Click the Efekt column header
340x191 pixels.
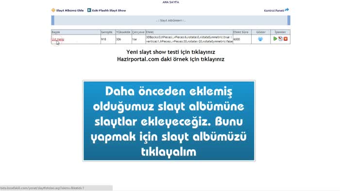pyautogui.click(x=189, y=32)
